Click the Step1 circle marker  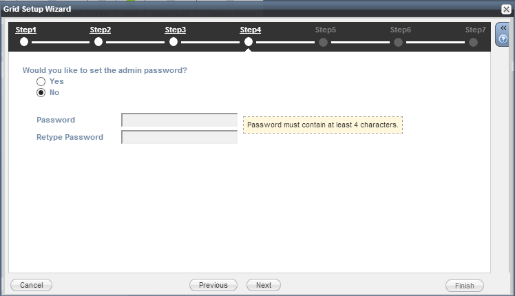coord(24,42)
